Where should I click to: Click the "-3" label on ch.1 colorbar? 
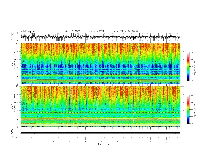pyautogui.click(x=192, y=52)
